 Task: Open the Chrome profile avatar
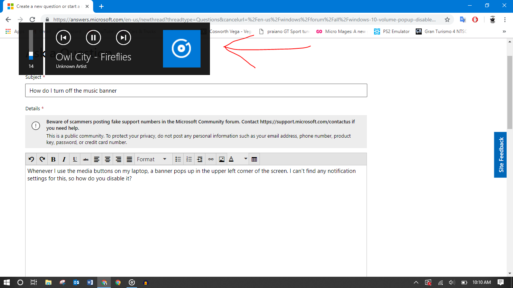[492, 19]
